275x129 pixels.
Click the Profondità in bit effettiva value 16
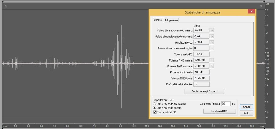pos(201,84)
